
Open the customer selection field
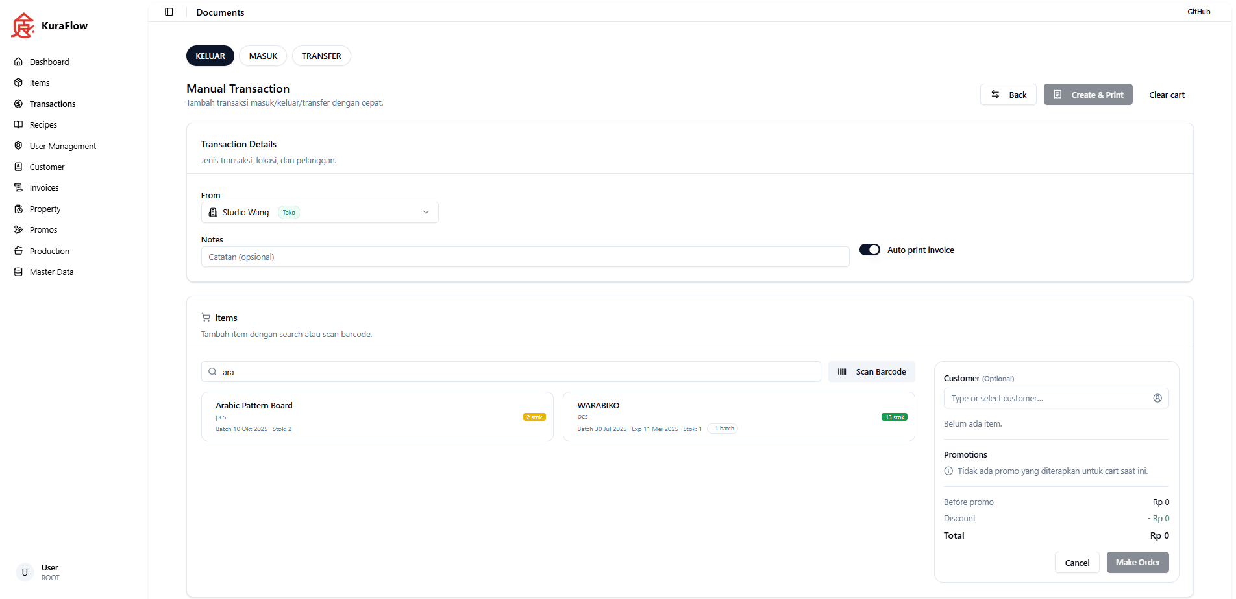(1039, 397)
